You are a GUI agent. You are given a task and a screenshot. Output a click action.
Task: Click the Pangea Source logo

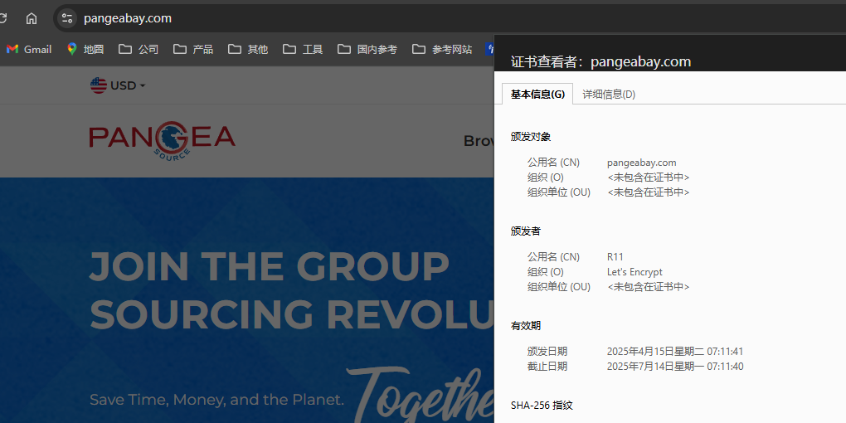point(162,139)
